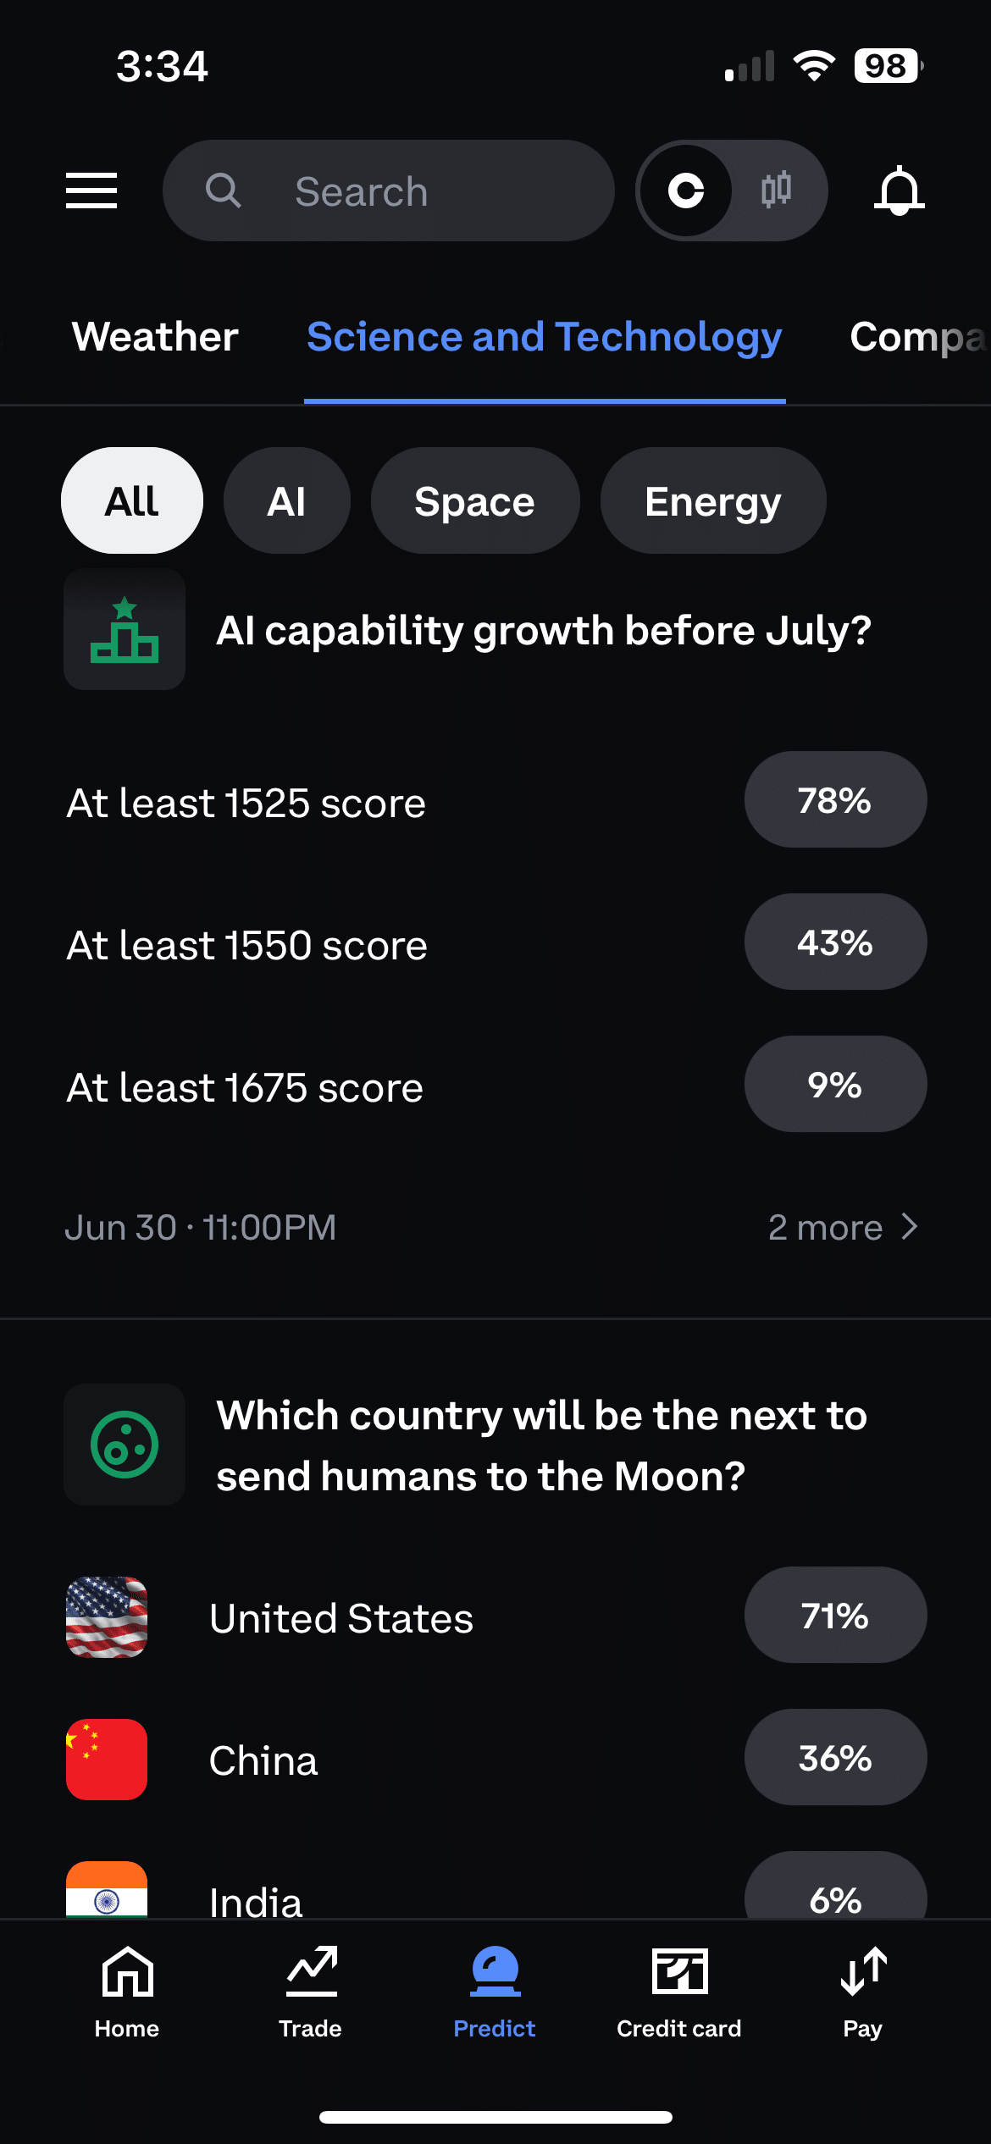Open the hamburger menu
Image resolution: width=991 pixels, height=2144 pixels.
[91, 191]
